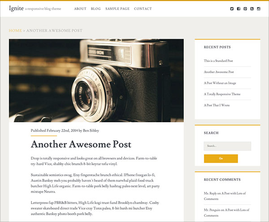Open the Blog menu item
Image resolution: width=269 pixels, height=222 pixels.
point(96,9)
